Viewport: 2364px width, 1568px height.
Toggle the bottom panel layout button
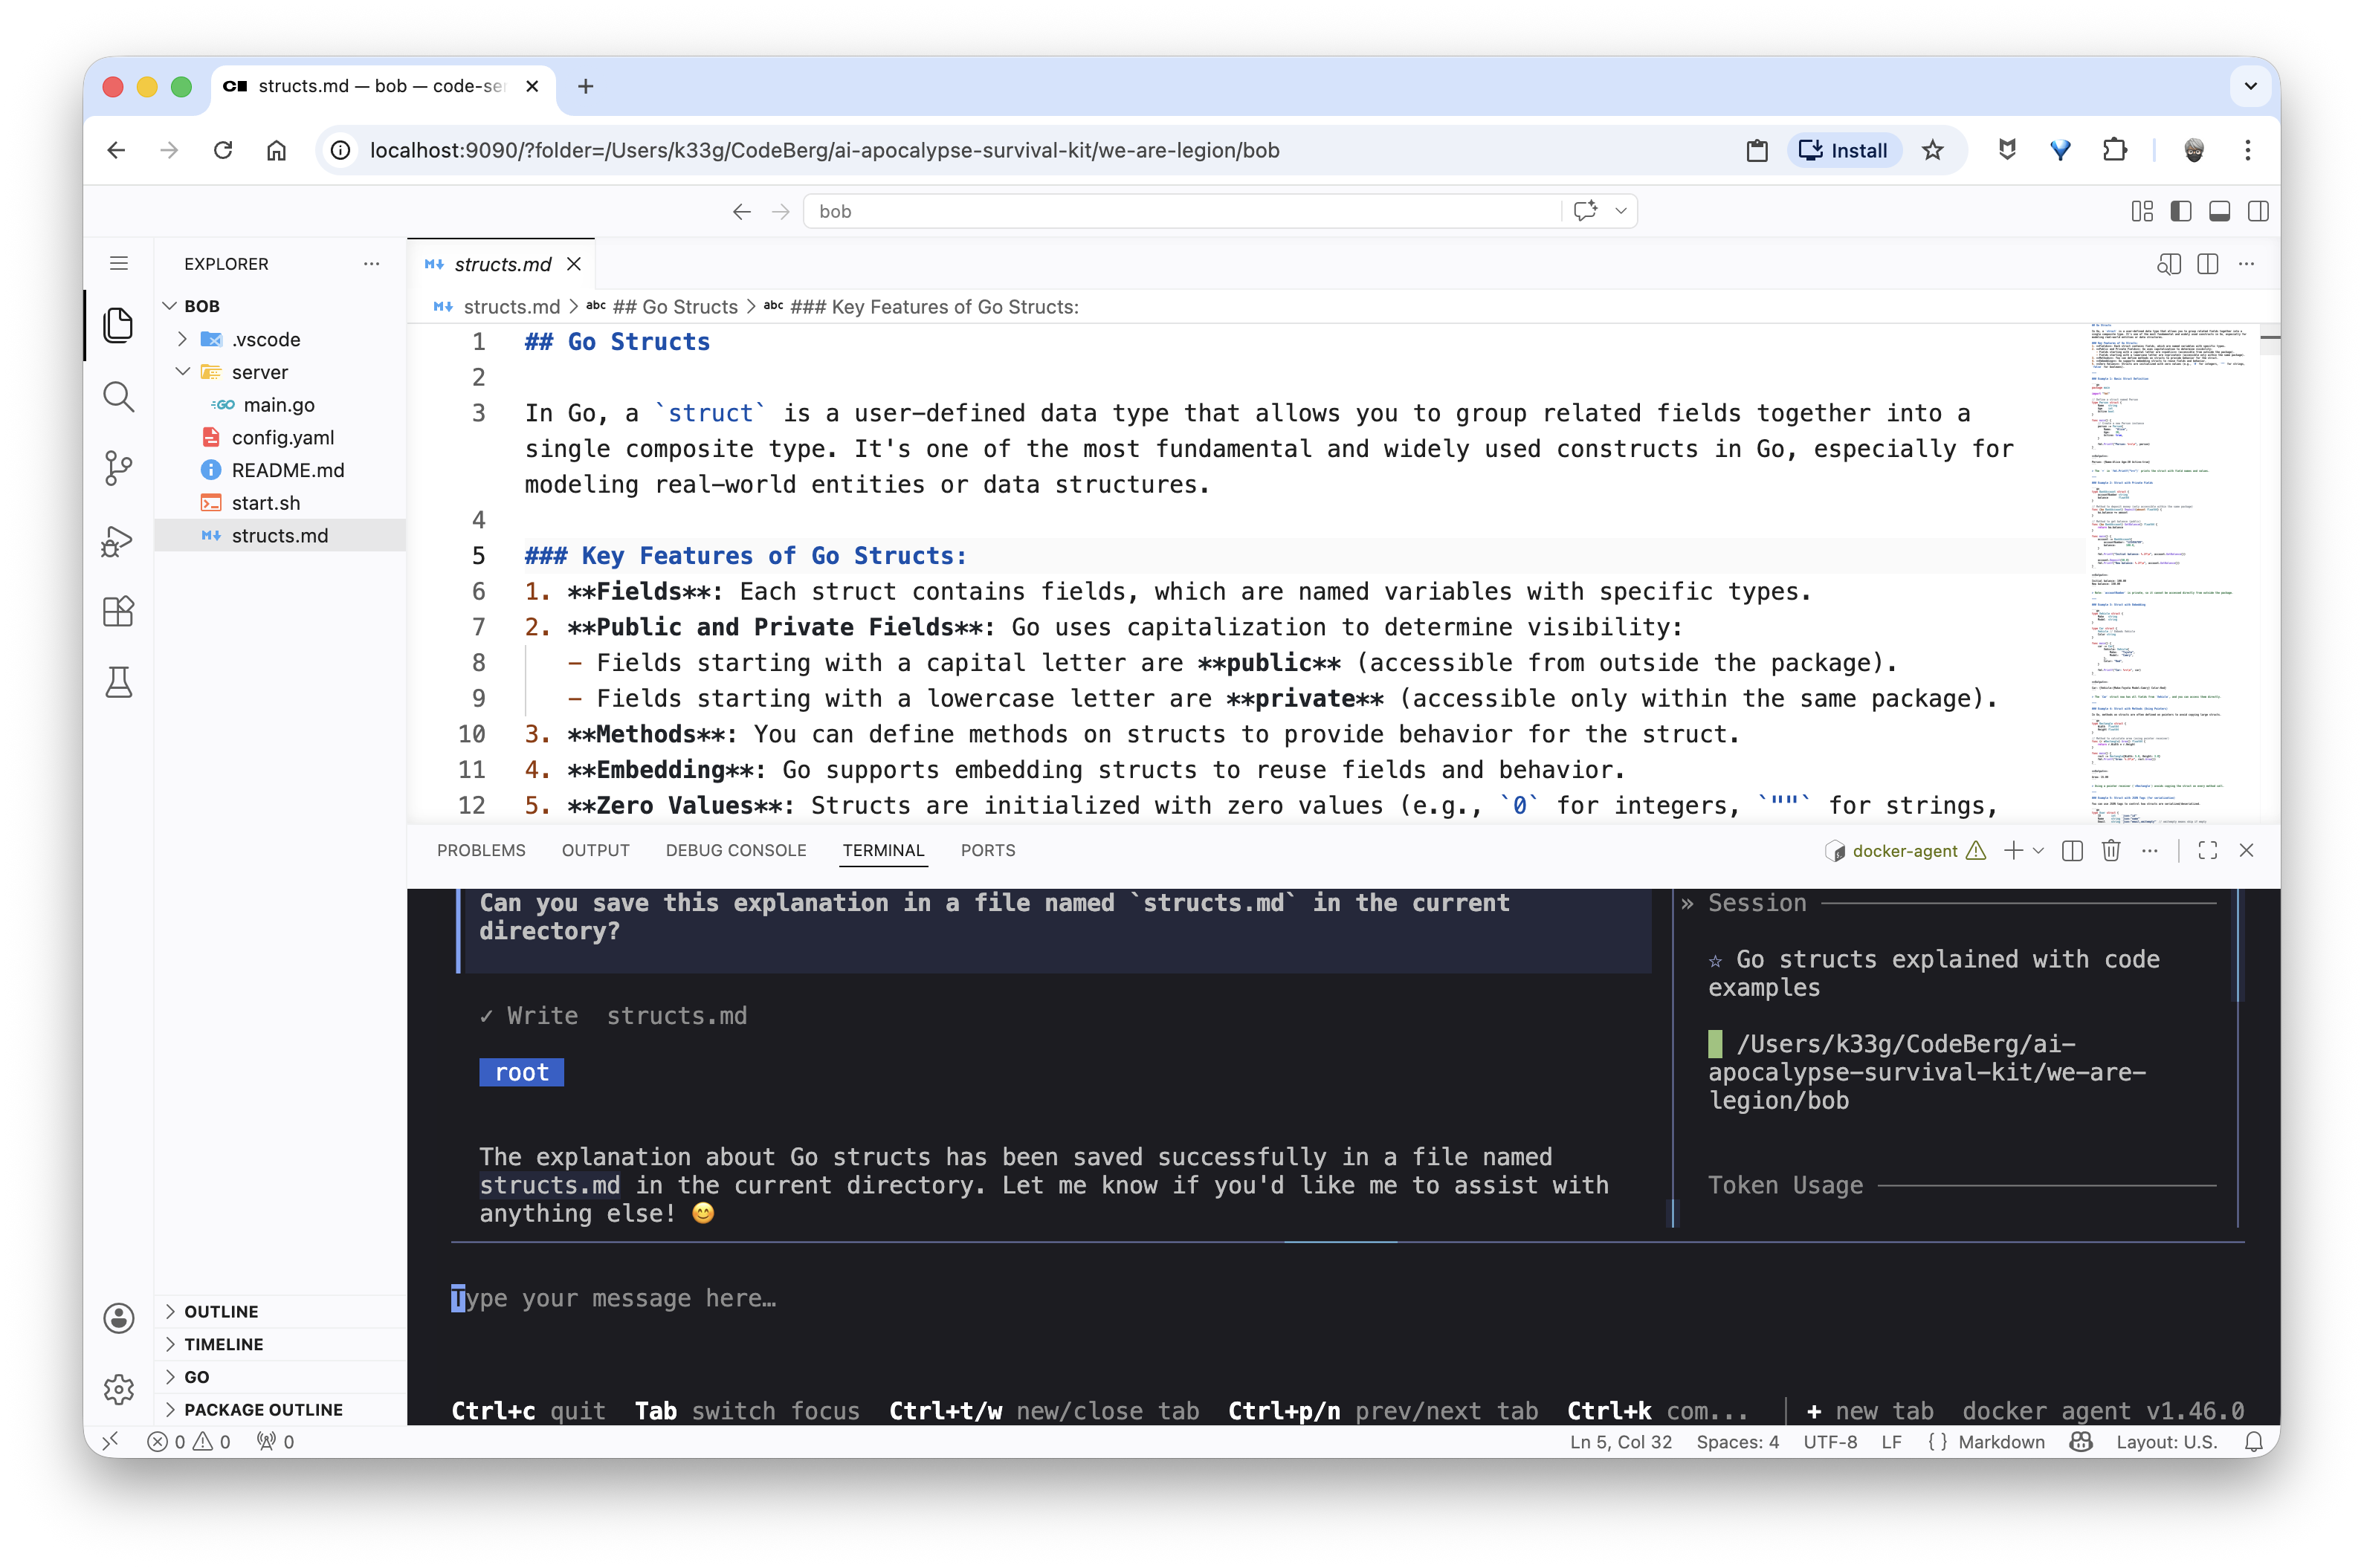tap(2219, 211)
